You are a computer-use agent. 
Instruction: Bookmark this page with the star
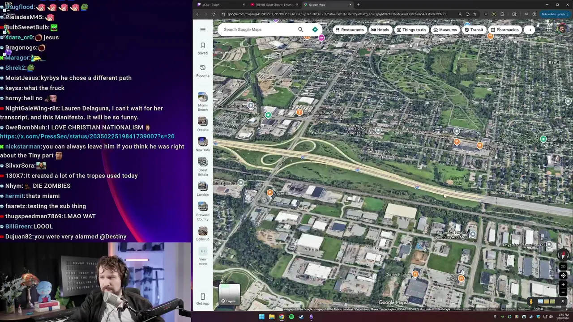pos(475,14)
